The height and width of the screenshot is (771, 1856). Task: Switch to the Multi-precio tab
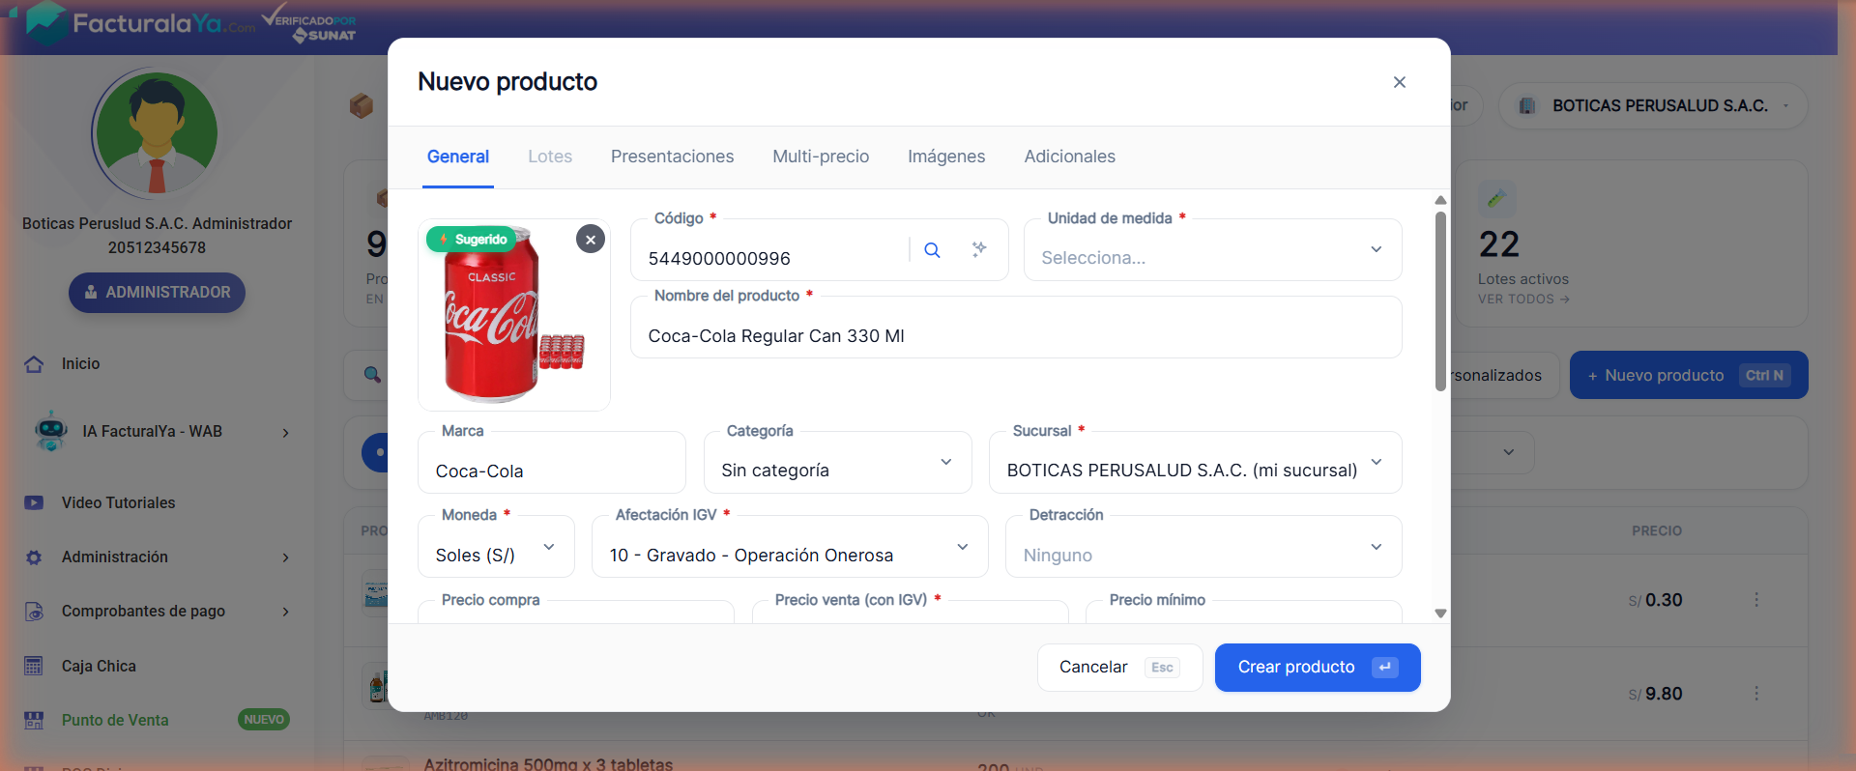coord(821,157)
